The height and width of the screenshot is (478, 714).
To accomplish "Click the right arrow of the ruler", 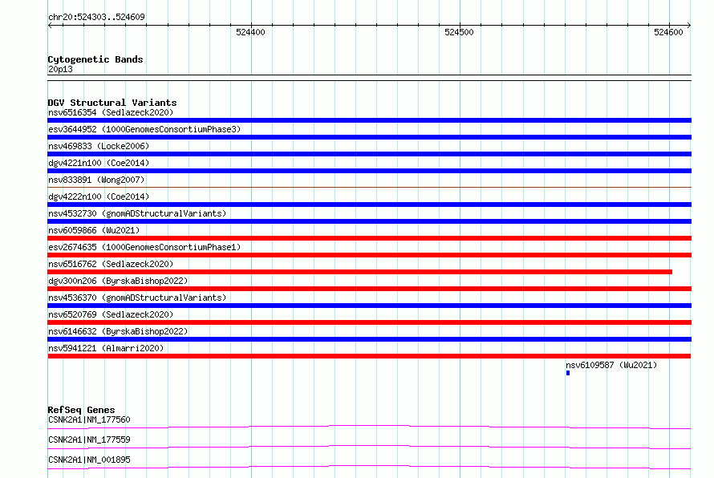I will 689,26.
